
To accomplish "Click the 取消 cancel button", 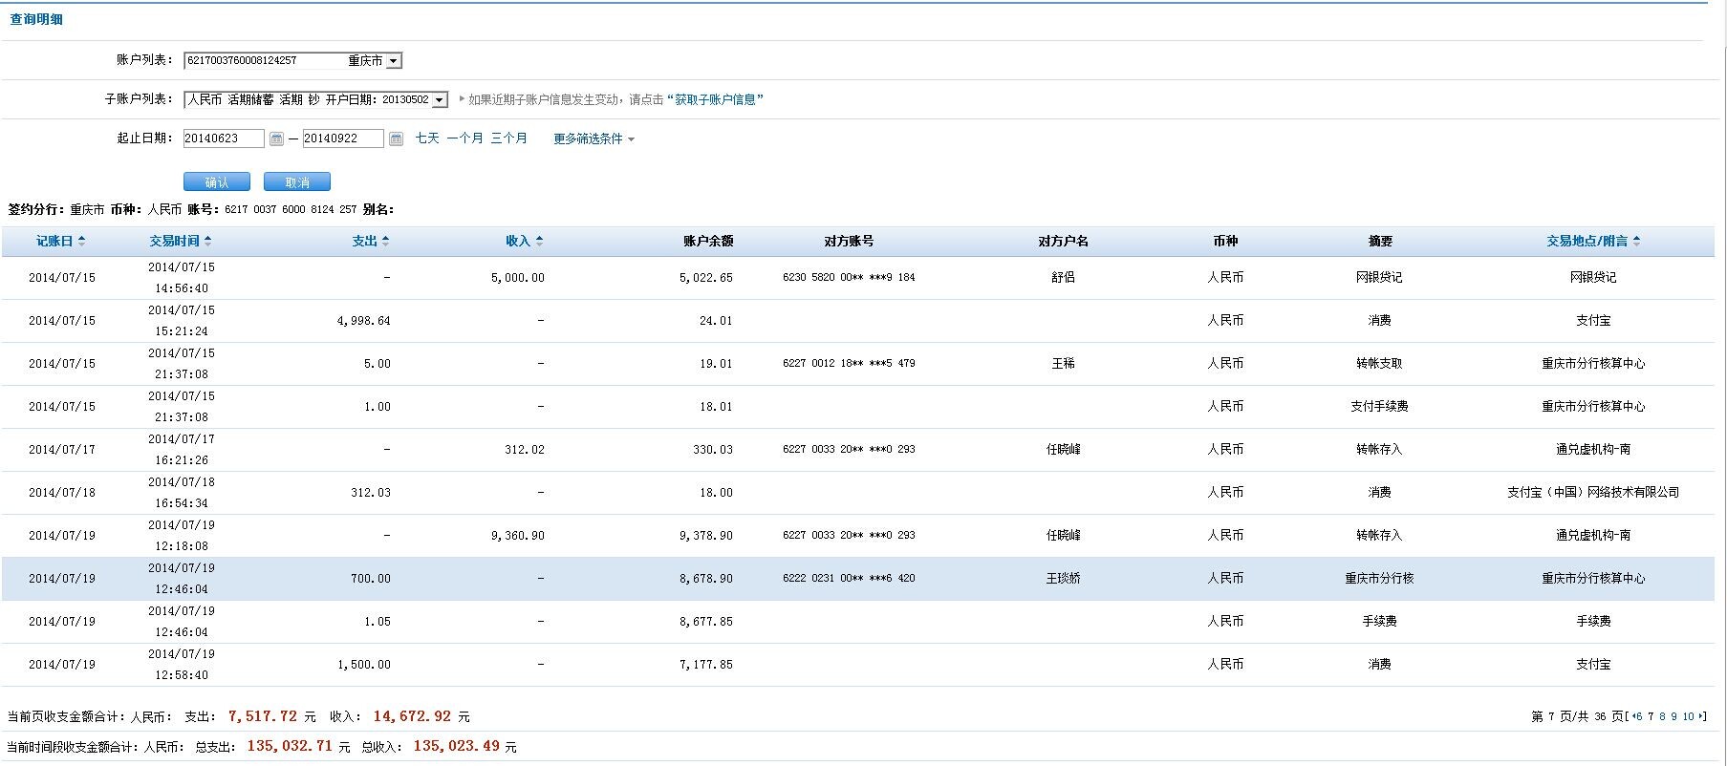I will coord(297,182).
